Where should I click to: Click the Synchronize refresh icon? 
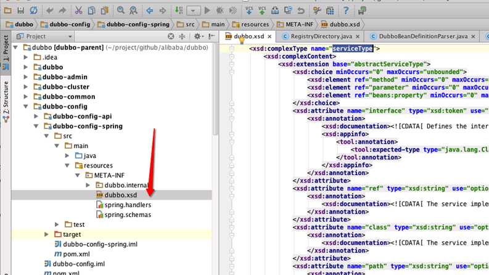pos(34,10)
